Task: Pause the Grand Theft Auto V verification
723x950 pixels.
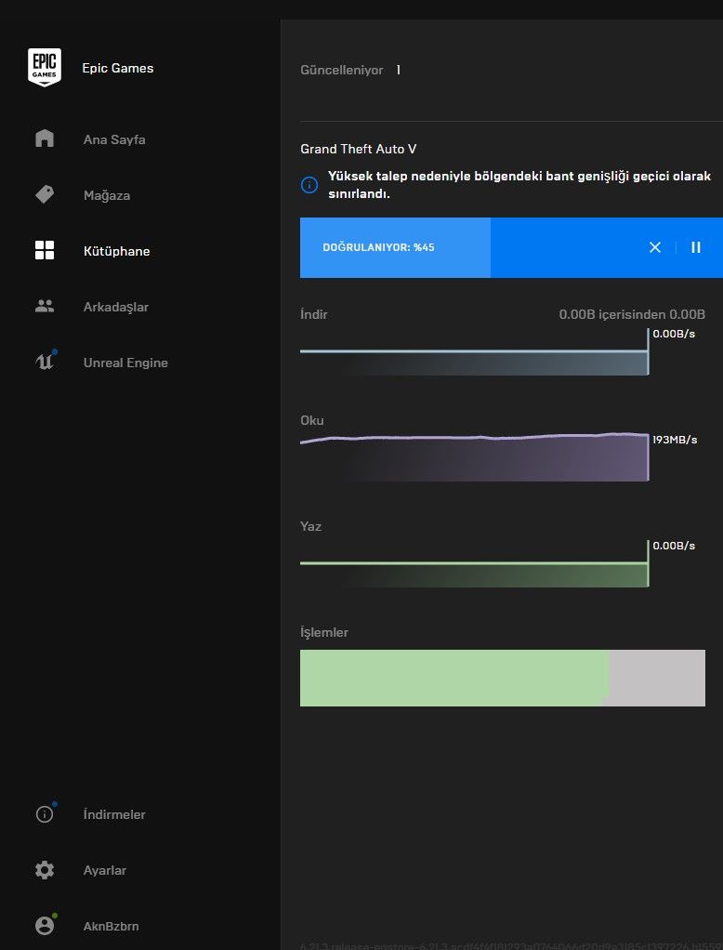Action: point(696,247)
